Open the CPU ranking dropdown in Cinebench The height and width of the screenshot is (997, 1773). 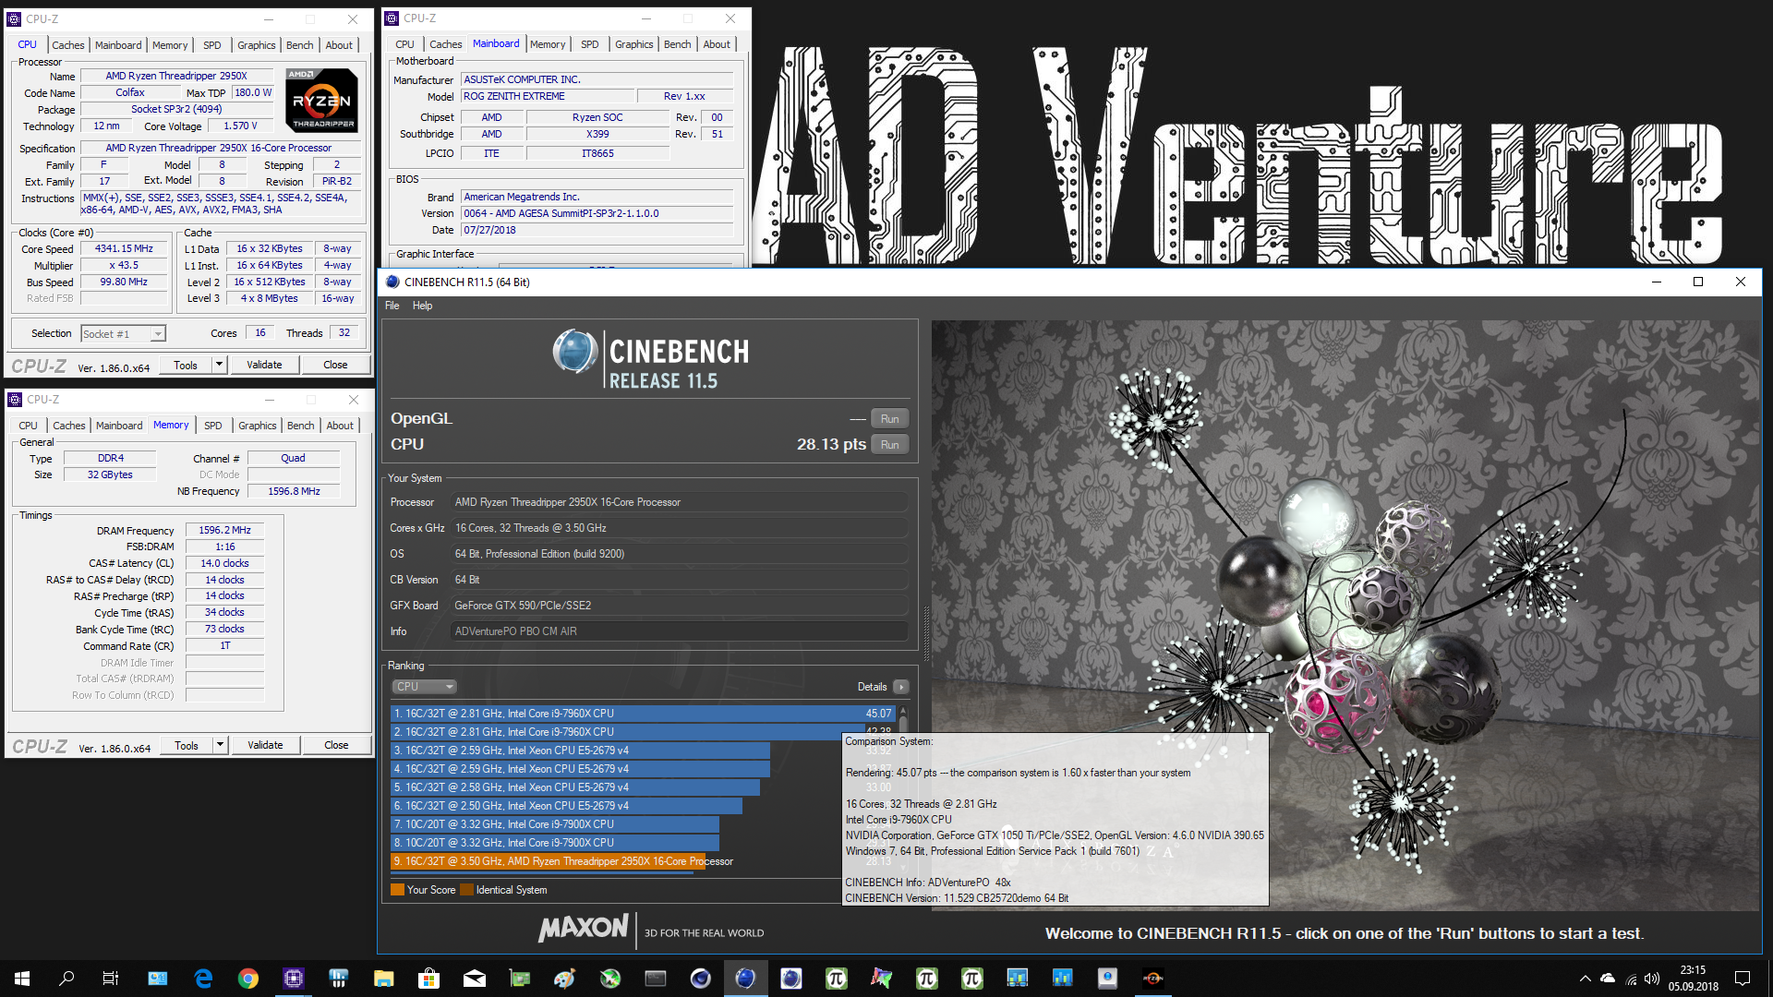point(425,687)
